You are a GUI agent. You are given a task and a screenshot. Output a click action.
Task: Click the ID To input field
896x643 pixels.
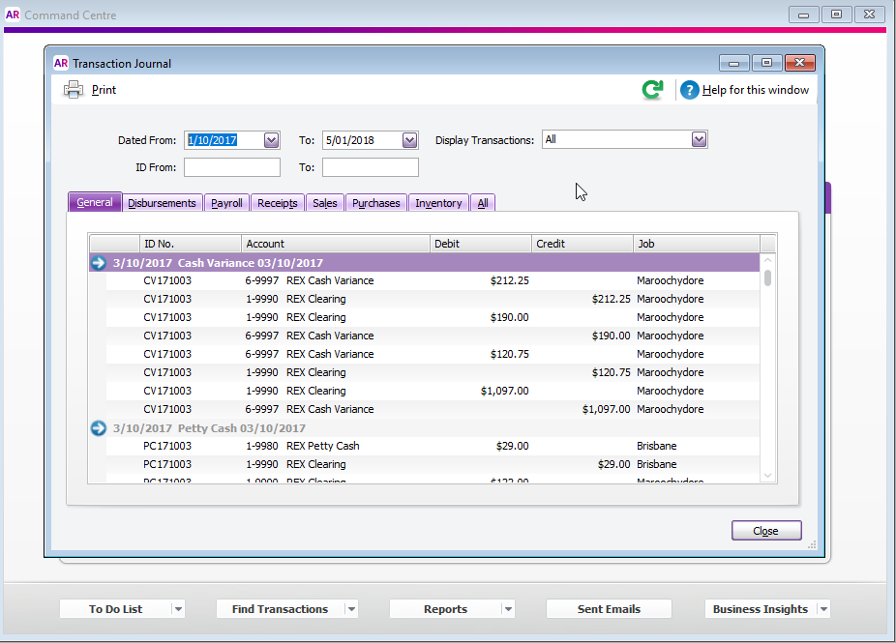pyautogui.click(x=371, y=167)
